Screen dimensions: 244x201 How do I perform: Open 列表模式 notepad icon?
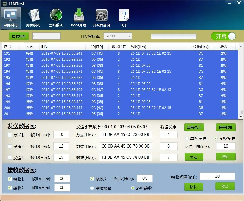click(x=33, y=15)
